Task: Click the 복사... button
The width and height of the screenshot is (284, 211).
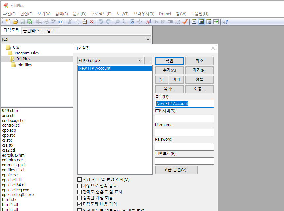Action: click(169, 89)
